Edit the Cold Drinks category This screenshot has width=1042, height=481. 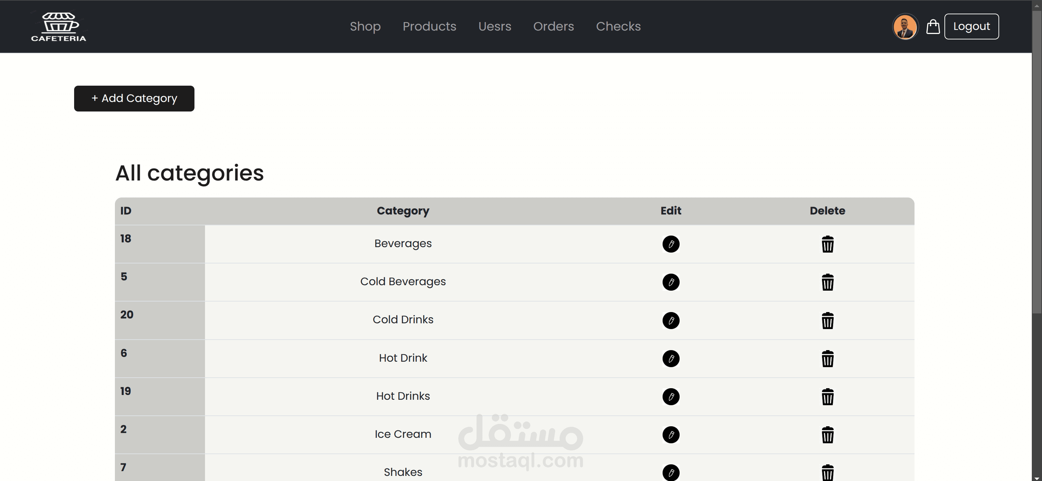click(671, 321)
